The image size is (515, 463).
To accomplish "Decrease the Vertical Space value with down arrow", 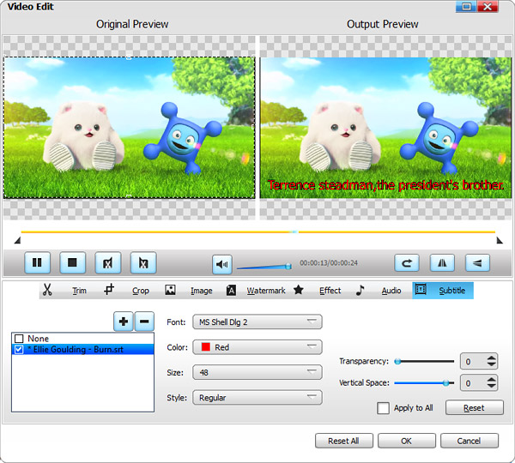I will point(491,386).
